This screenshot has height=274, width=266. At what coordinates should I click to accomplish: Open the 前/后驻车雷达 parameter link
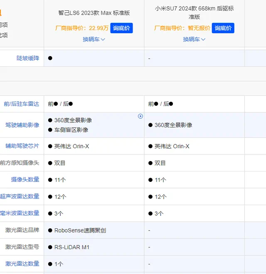click(x=22, y=104)
